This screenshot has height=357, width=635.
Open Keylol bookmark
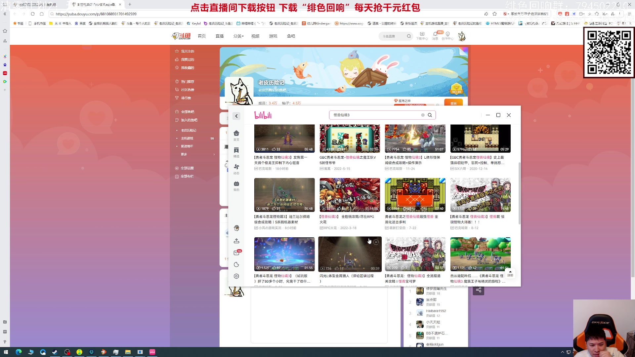[194, 23]
